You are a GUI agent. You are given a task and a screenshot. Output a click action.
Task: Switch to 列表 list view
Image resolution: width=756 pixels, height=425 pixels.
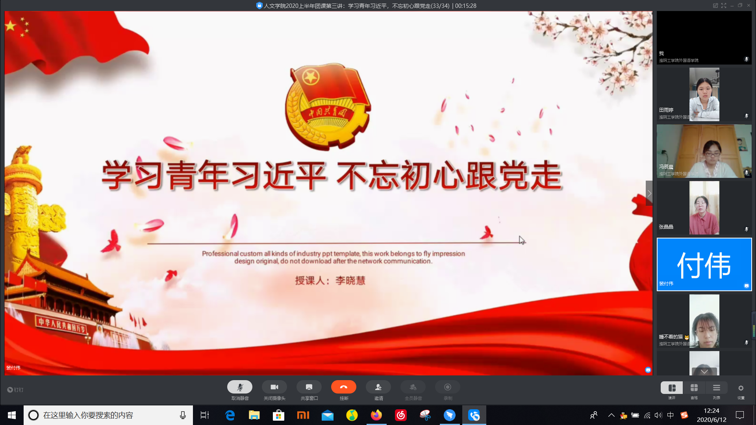[x=717, y=388]
